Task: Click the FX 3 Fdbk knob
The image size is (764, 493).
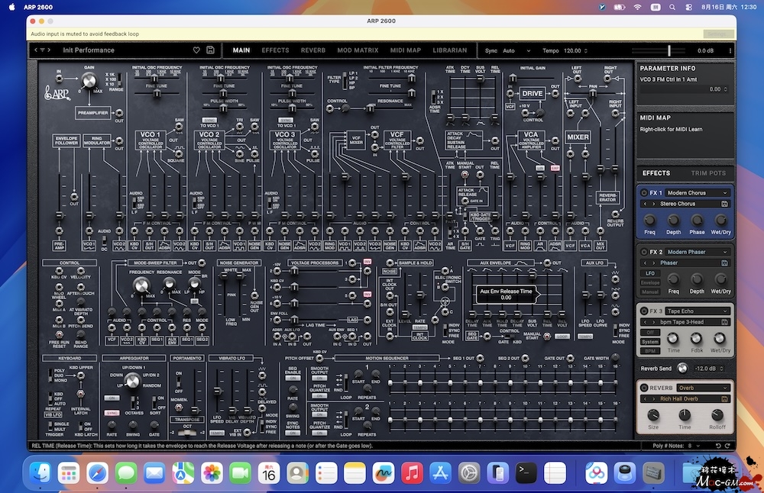Action: point(696,338)
